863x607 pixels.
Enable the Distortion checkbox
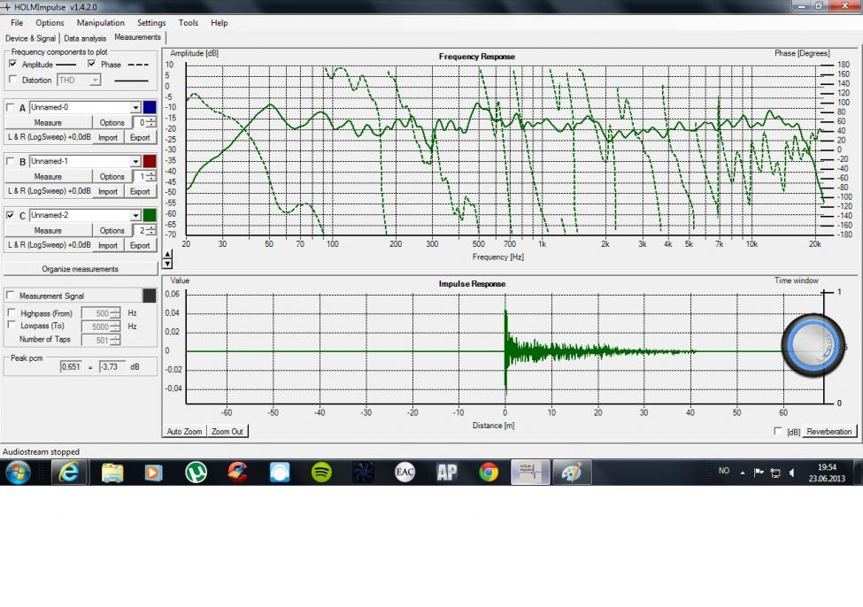click(x=12, y=81)
